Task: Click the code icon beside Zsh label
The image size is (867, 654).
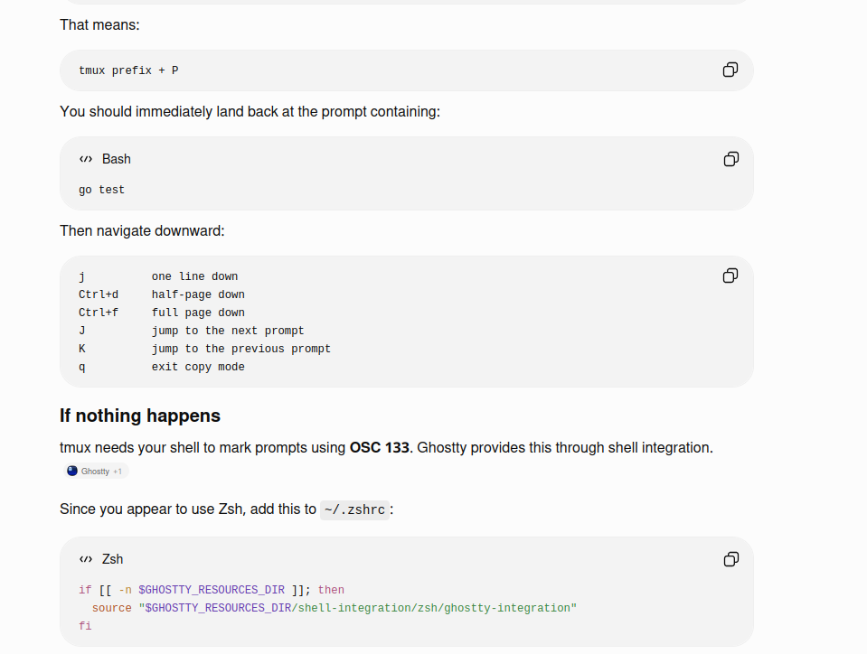Action: tap(86, 559)
